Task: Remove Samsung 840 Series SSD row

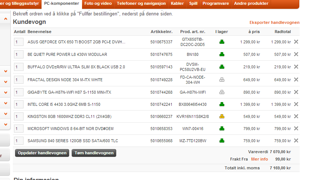Action: click(x=296, y=141)
